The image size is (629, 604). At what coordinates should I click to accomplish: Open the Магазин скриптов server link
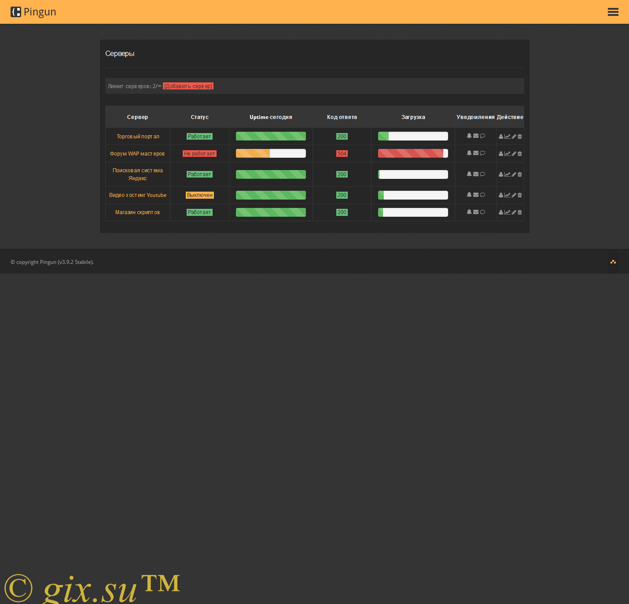click(x=137, y=212)
